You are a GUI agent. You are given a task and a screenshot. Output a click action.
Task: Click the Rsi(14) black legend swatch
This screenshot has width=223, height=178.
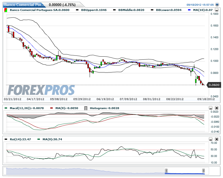click(x=6, y=139)
